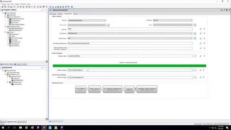Click security shield icon for Control Project

[204, 77]
